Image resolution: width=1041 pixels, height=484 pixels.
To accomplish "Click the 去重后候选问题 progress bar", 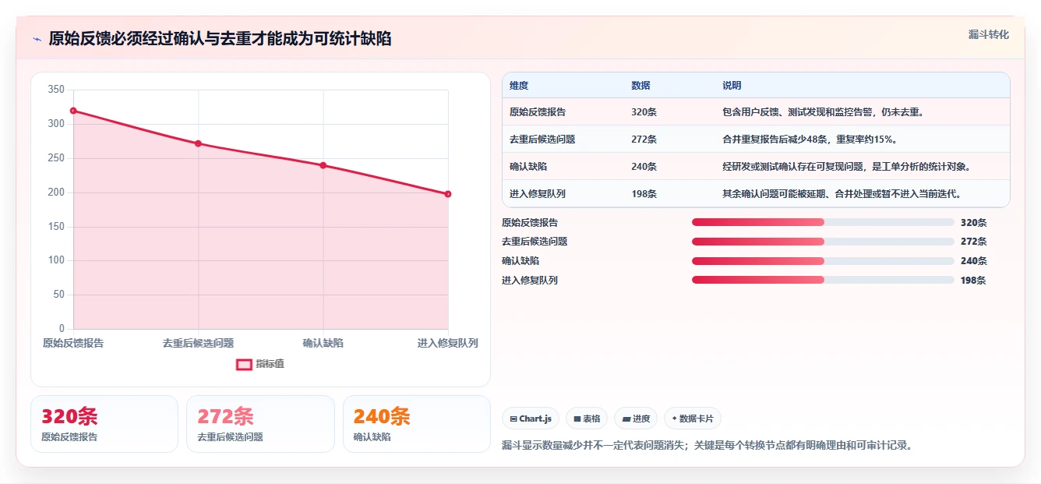I will 823,242.
